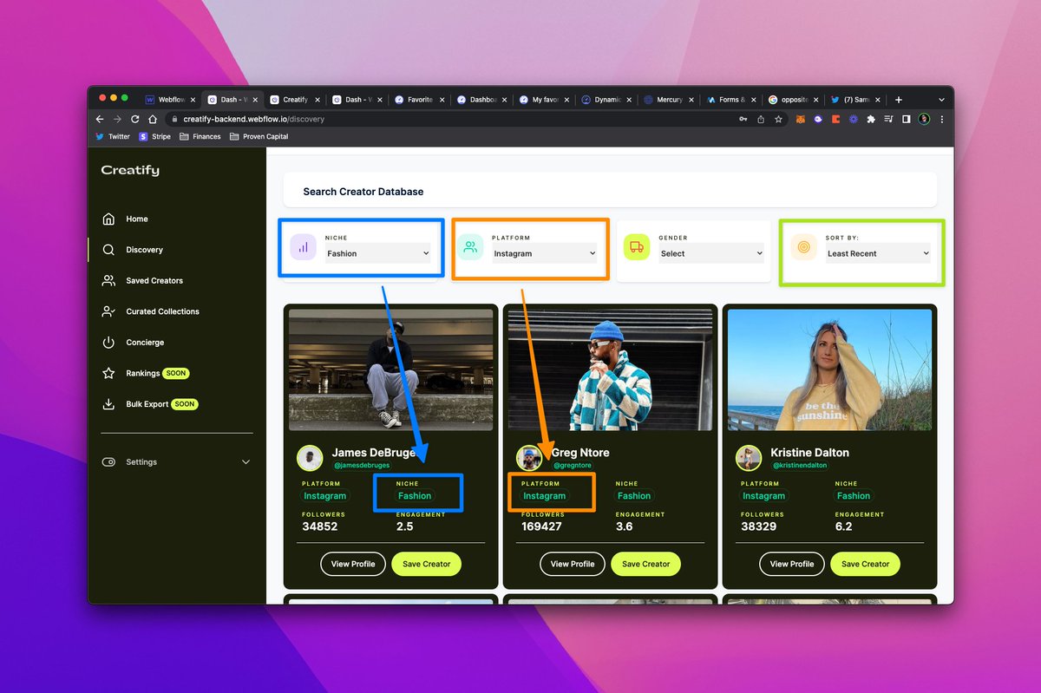
Task: Click Greg Ntore's Fashion niche tag
Action: pyautogui.click(x=634, y=496)
